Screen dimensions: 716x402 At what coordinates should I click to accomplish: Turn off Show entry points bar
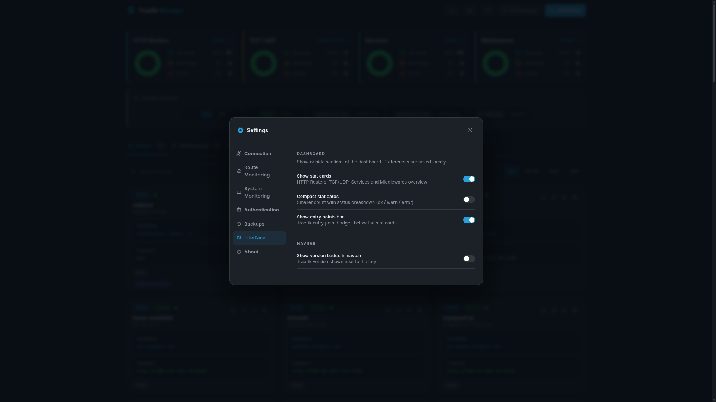click(469, 220)
